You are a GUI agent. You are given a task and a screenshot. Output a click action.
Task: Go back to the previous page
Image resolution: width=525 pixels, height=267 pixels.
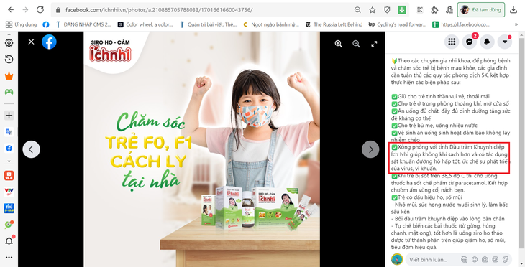pyautogui.click(x=11, y=10)
